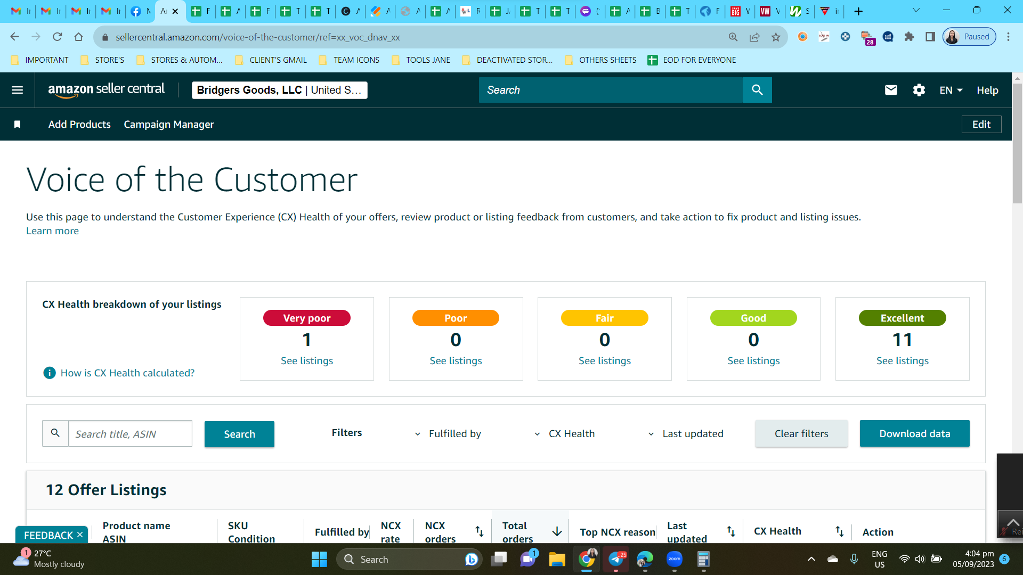Open File Explorer from taskbar
1023x575 pixels.
click(x=557, y=559)
